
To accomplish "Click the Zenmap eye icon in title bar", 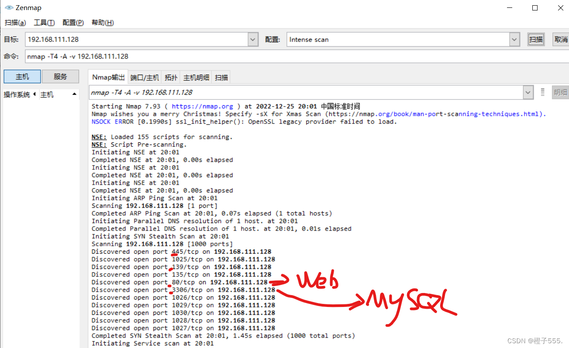I will coord(8,8).
